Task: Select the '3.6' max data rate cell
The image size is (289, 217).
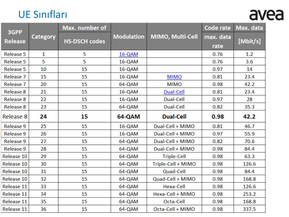Action: 249,62
